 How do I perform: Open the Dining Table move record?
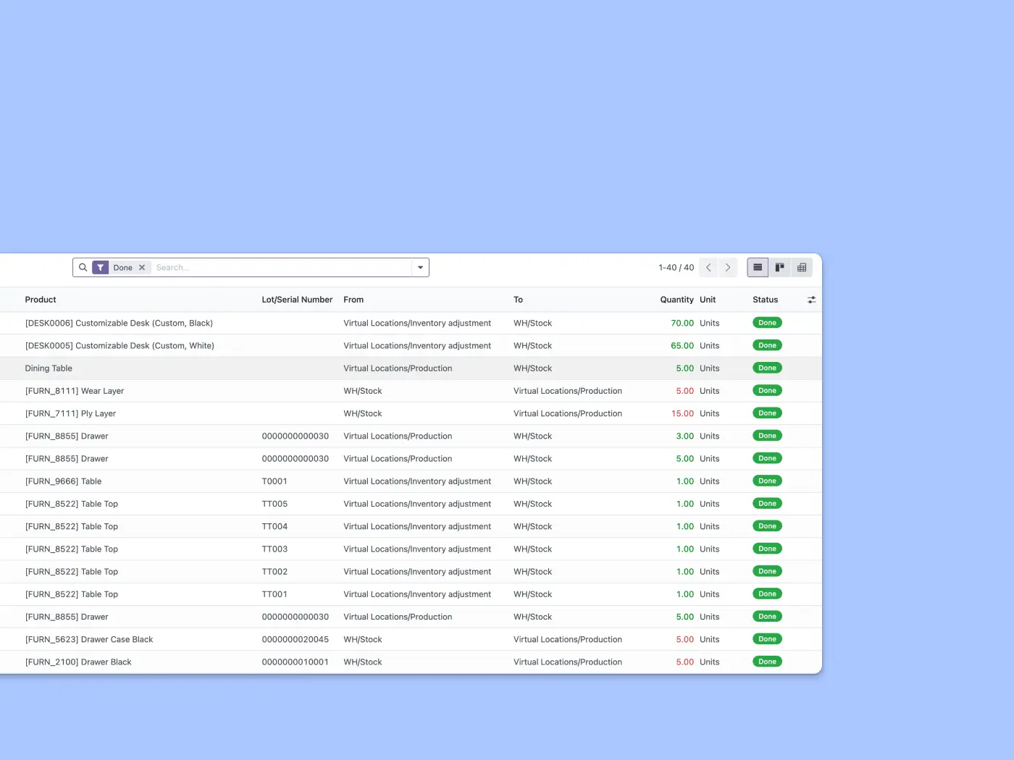(49, 368)
